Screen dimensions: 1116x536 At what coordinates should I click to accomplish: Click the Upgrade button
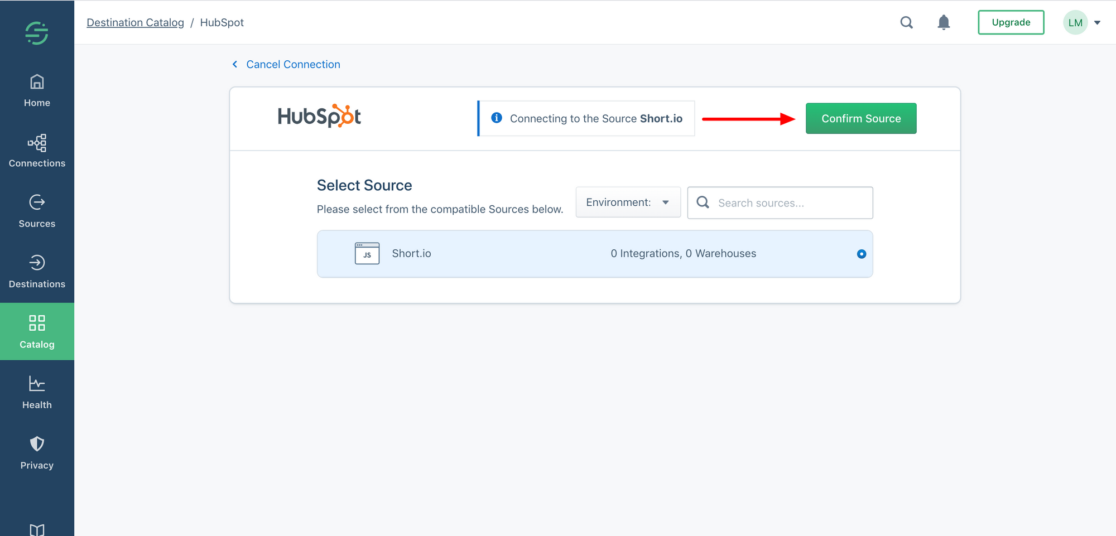(x=1011, y=22)
